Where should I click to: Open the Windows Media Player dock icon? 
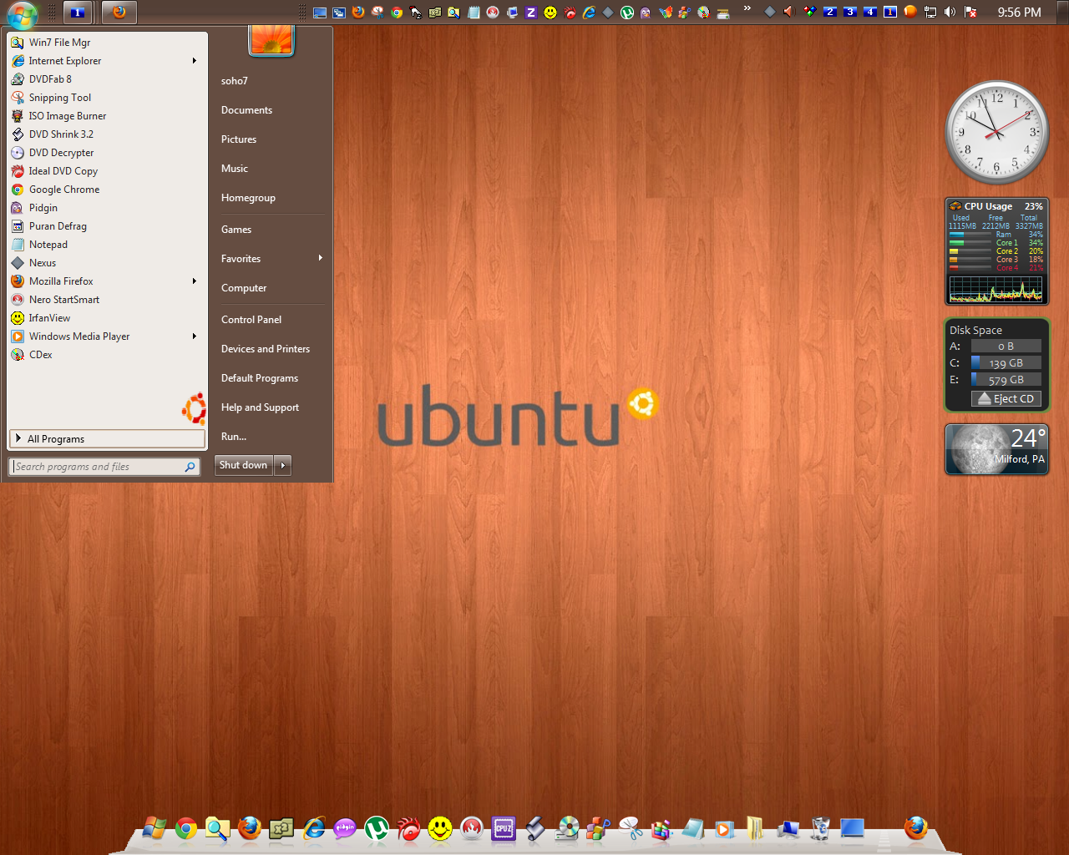pyautogui.click(x=724, y=828)
